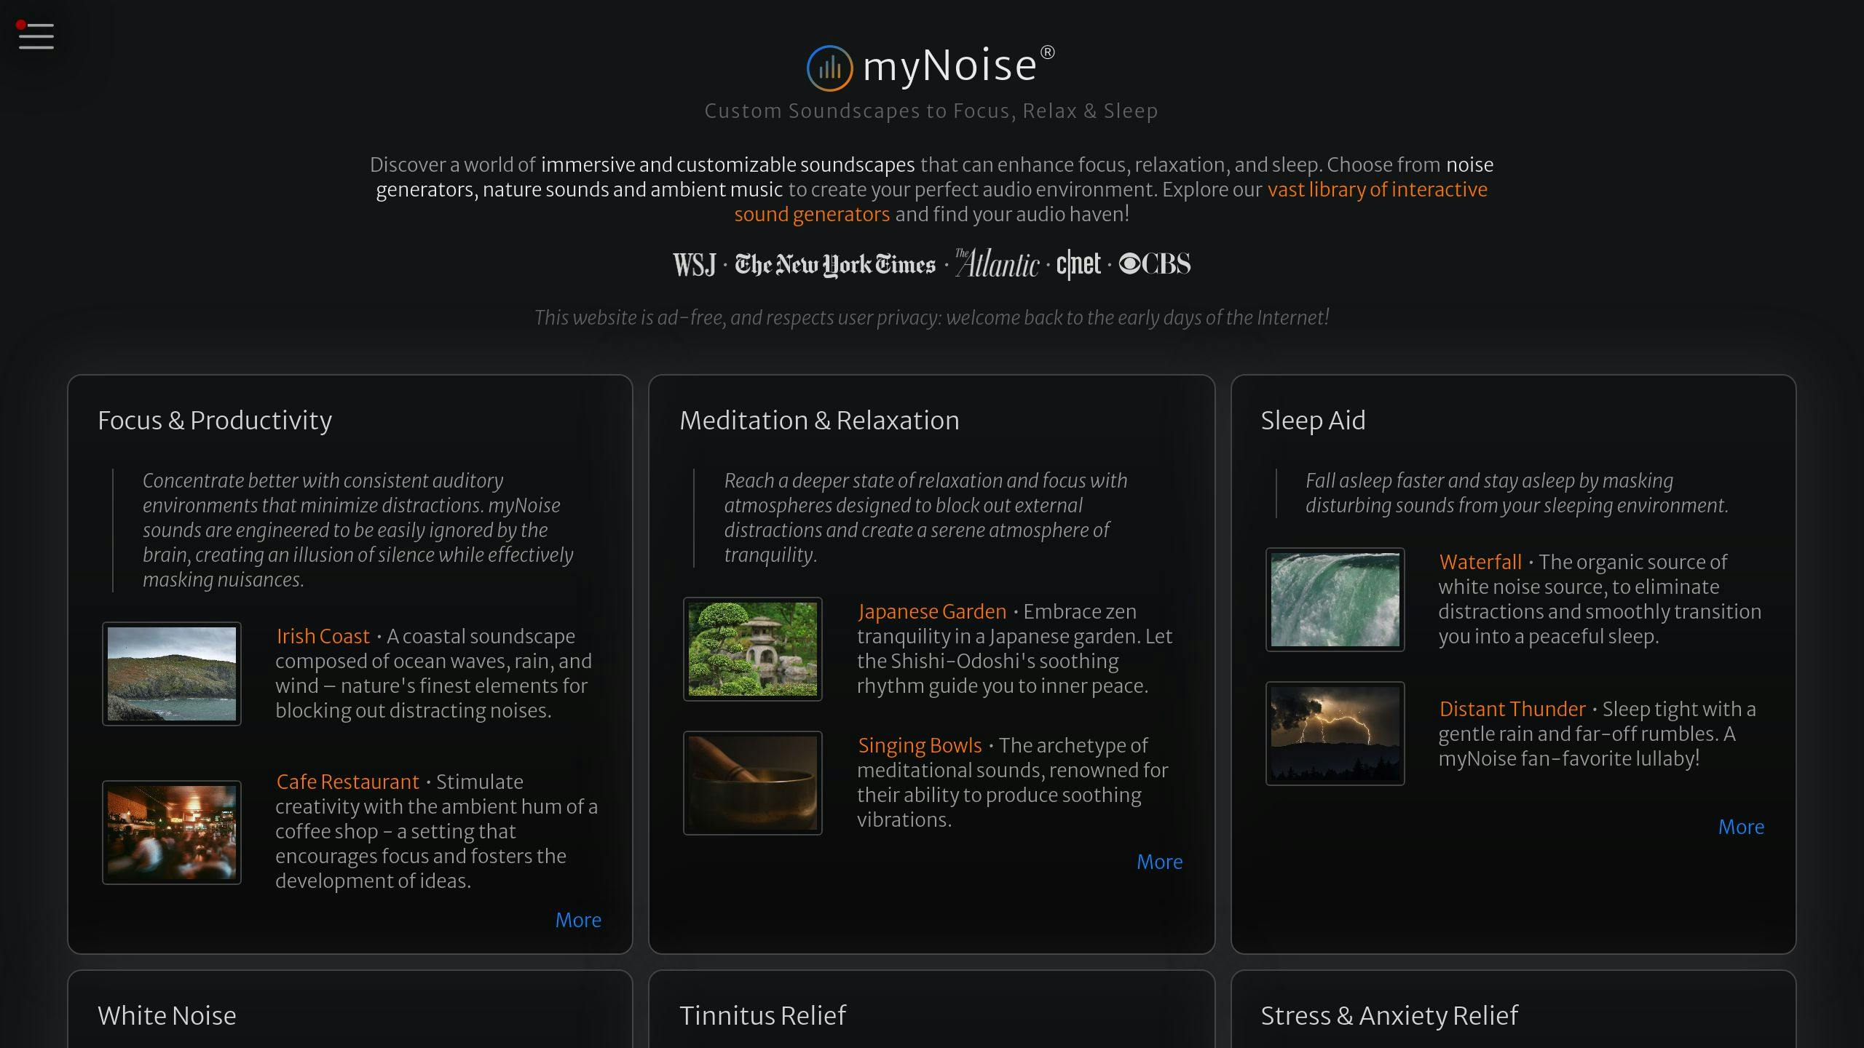Open the Japanese Garden thumbnail image

click(753, 649)
